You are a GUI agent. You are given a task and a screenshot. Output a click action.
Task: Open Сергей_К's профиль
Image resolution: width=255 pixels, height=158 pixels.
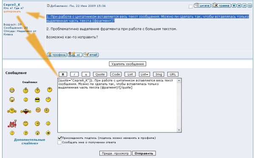click(x=57, y=55)
